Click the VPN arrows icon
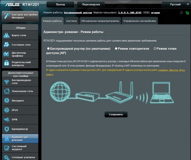191x160 pixels. (x=7, y=120)
